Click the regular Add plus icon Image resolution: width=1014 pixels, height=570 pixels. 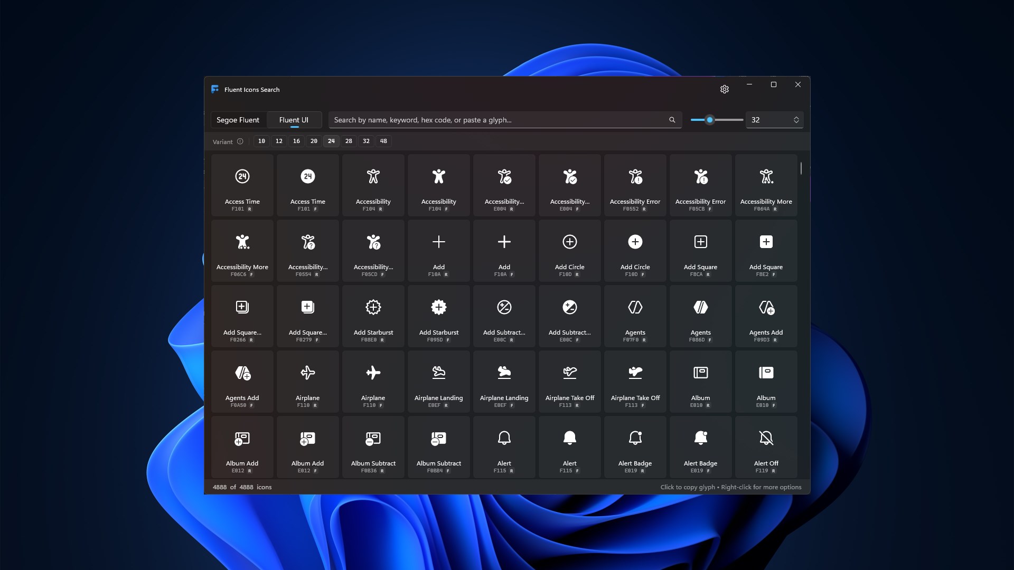pos(439,251)
